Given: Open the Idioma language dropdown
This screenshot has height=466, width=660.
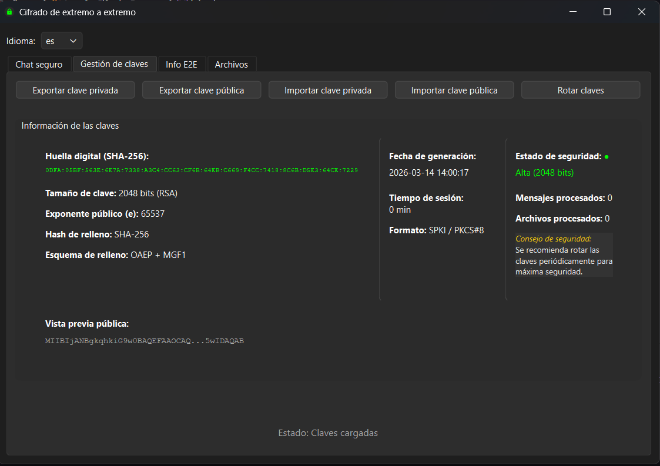Looking at the screenshot, I should click(61, 41).
